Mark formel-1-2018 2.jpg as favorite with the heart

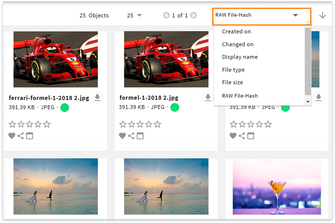122,136
